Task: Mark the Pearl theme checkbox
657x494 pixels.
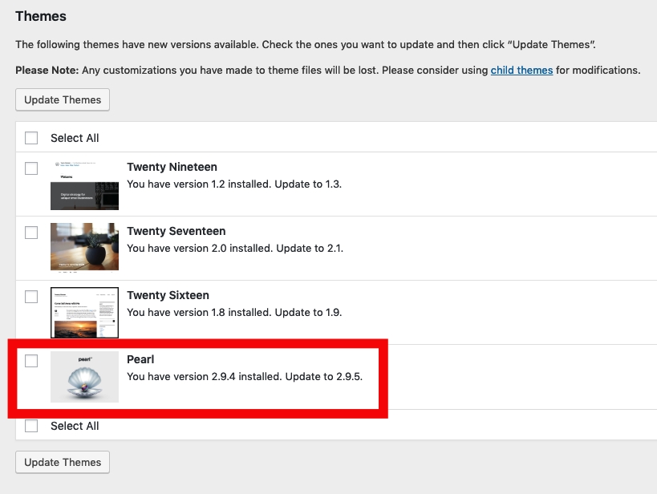Action: point(31,361)
